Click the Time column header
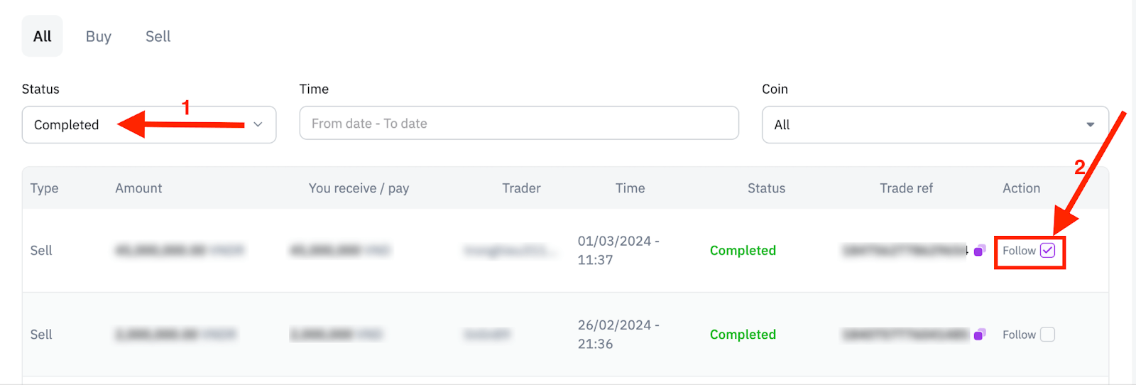Screen dimensions: 1136x385 [630, 188]
